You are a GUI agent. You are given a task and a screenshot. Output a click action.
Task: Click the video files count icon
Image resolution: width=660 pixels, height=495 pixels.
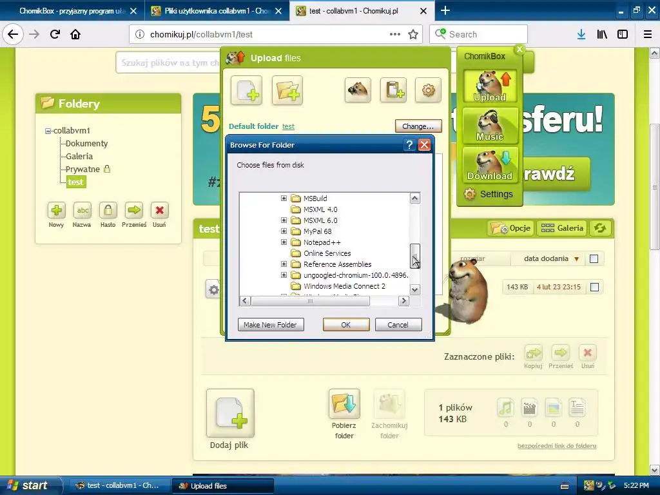coord(530,407)
